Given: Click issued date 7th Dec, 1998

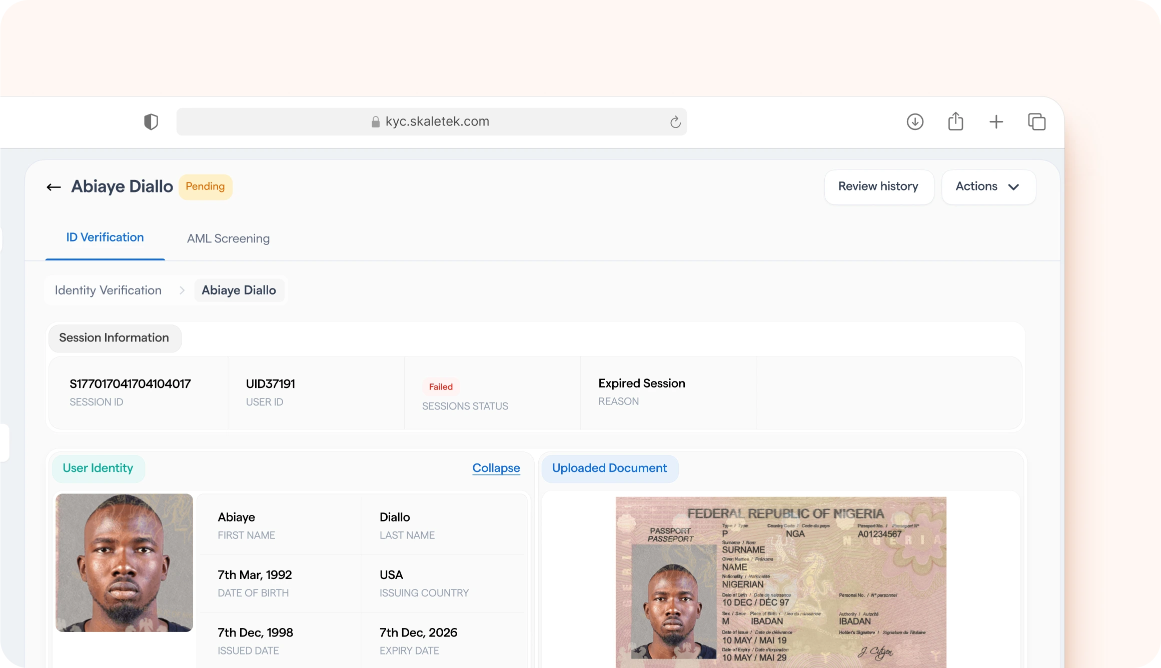Looking at the screenshot, I should pos(255,632).
